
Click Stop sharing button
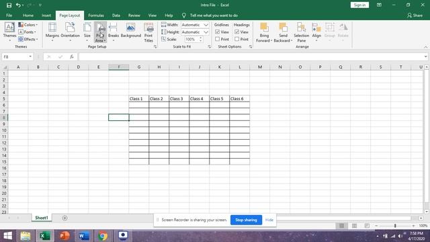coord(246,220)
